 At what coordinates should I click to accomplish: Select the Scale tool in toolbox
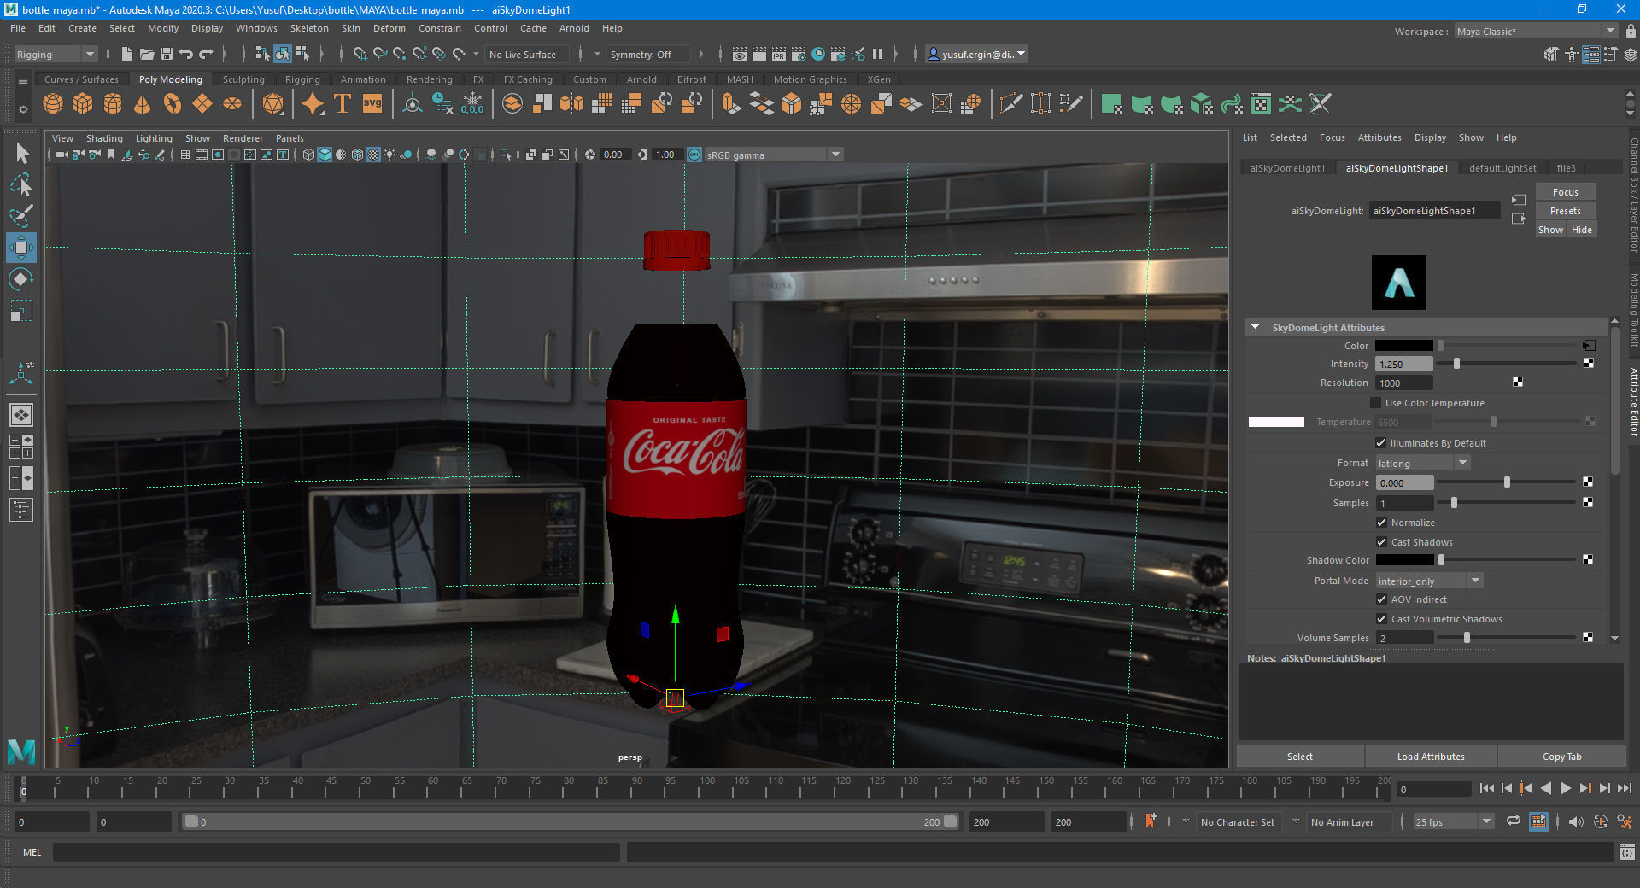pyautogui.click(x=22, y=311)
